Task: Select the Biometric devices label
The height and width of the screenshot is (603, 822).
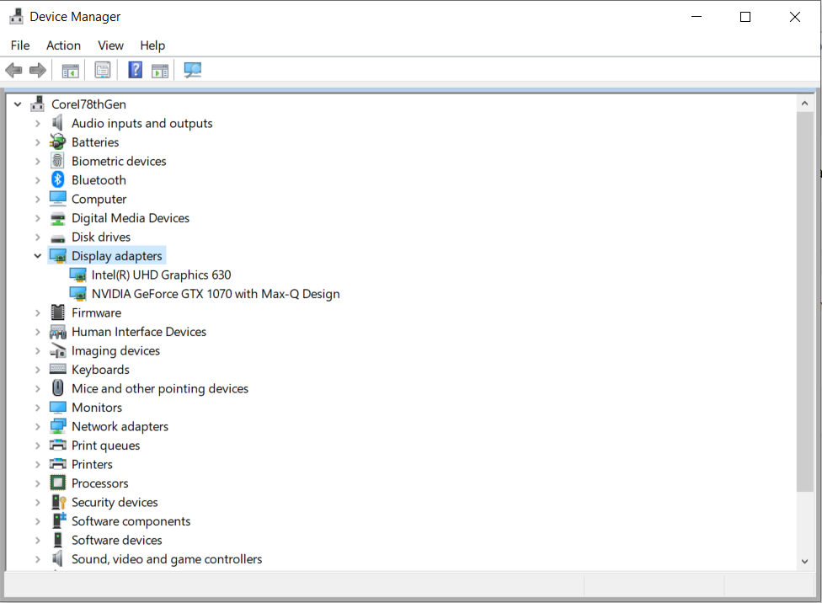Action: tap(119, 161)
